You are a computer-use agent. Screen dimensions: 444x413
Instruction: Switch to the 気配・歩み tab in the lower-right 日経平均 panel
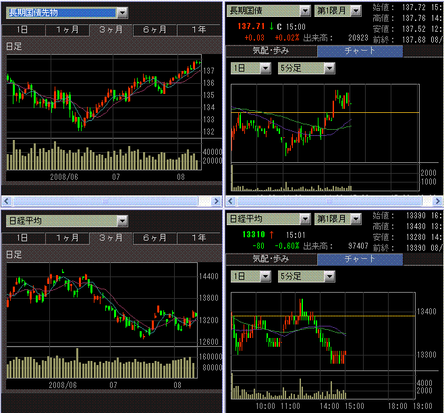(x=271, y=259)
